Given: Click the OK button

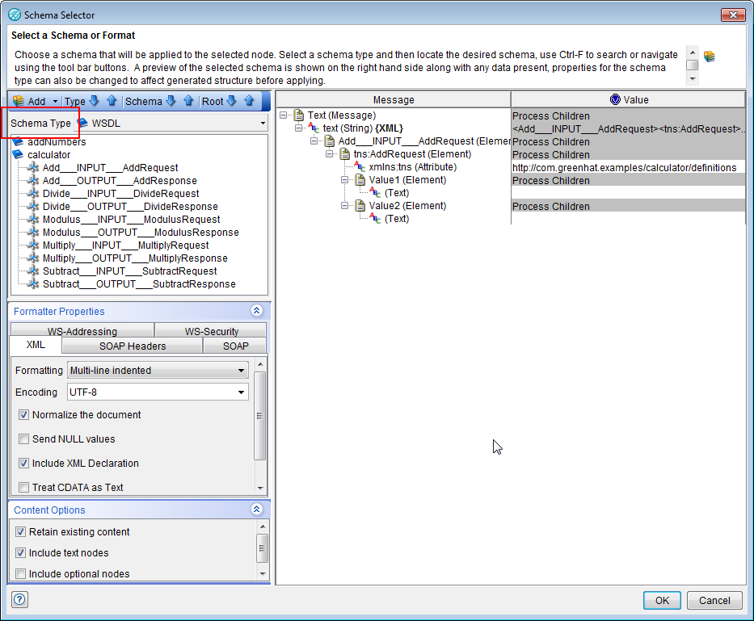Looking at the screenshot, I should coord(661,600).
